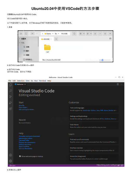131x185 pixels.
Task: Open Source Control view in activity bar
Action: tap(10, 97)
